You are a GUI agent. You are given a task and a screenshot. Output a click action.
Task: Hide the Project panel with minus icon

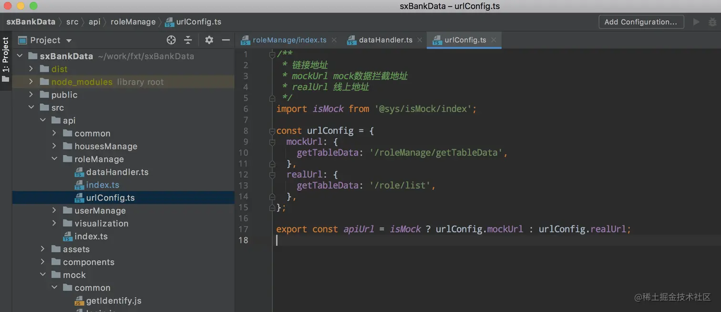(226, 40)
